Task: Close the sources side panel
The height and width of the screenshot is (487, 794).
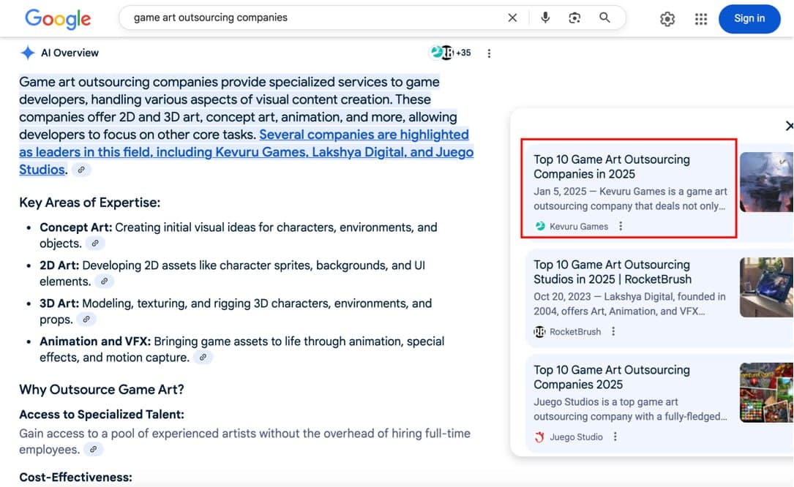Action: tap(789, 126)
